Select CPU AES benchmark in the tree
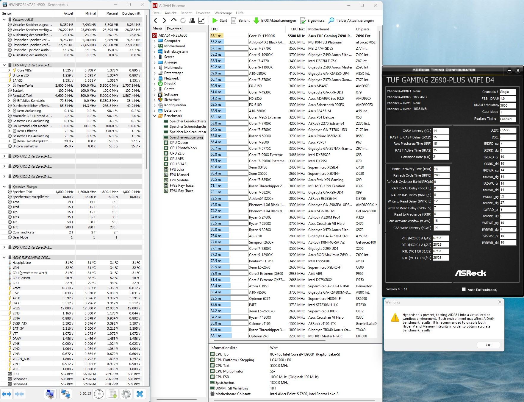The height and width of the screenshot is (402, 524). click(177, 159)
